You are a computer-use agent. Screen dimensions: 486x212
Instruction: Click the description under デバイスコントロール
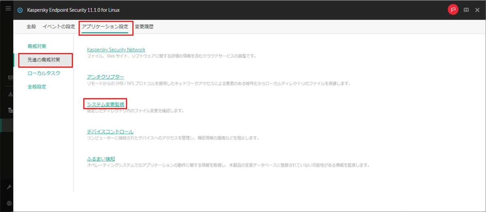coord(173,138)
